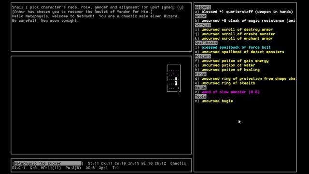
Task: Click the player @ symbol on the map
Action: tap(176, 79)
